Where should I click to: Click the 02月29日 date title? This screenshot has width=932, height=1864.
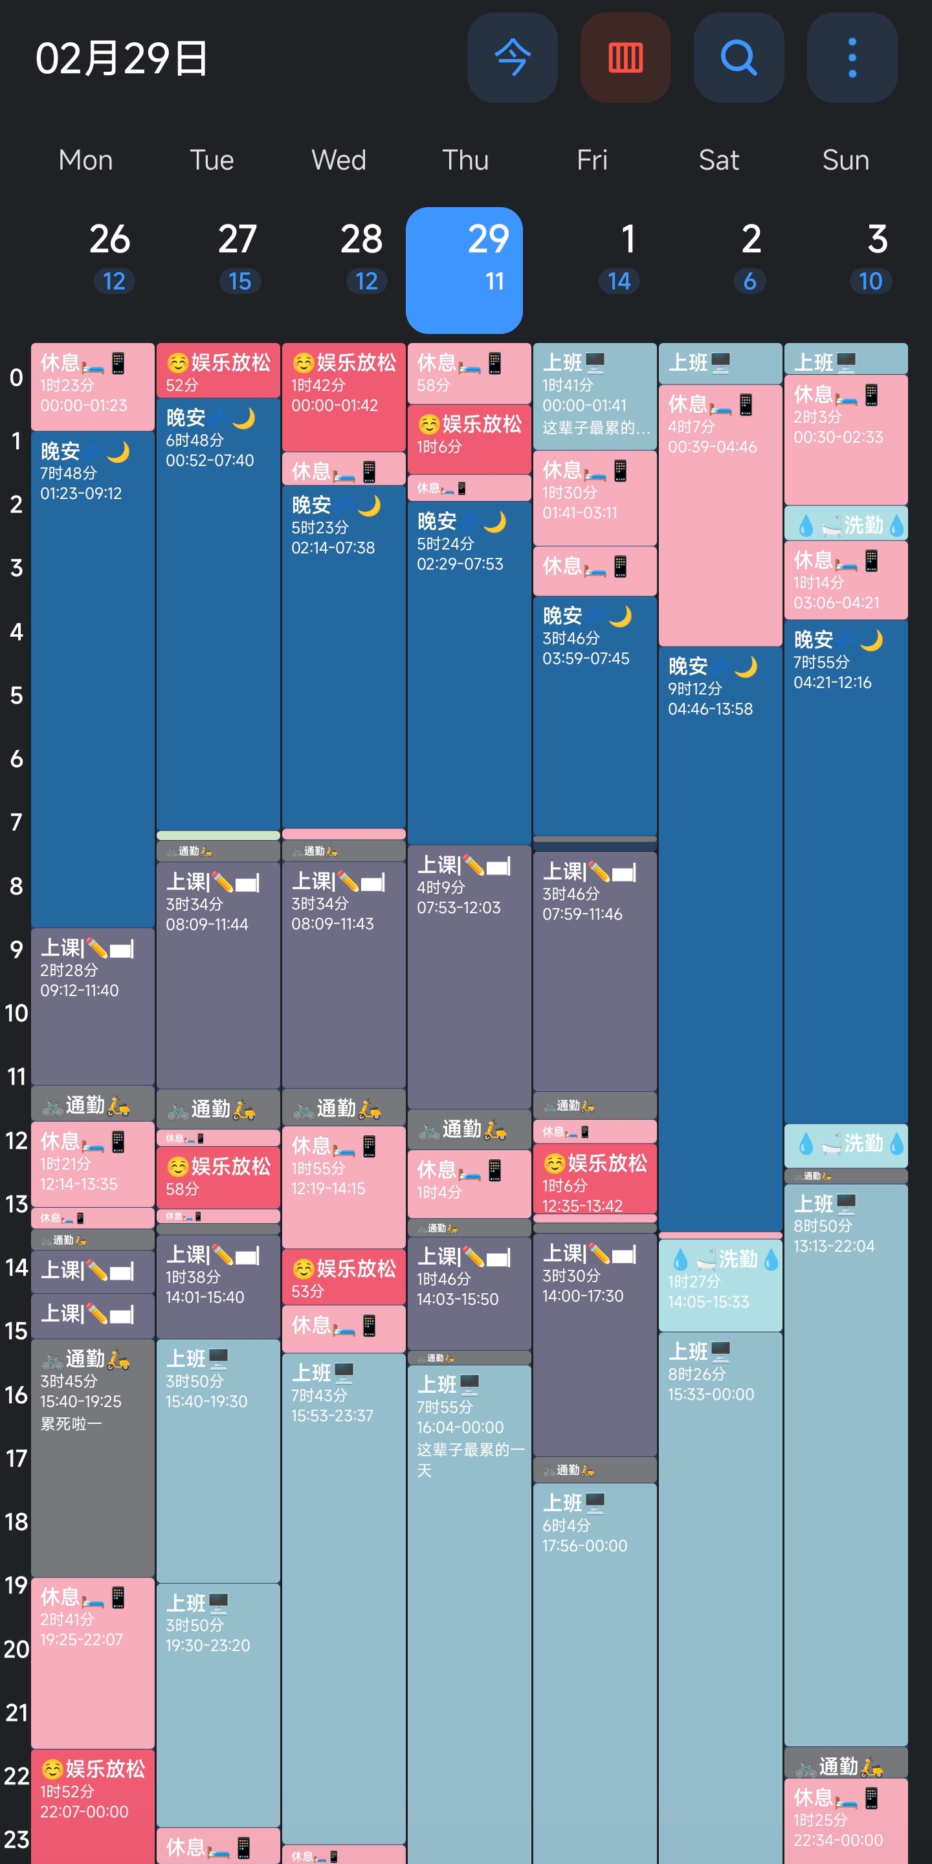[122, 59]
